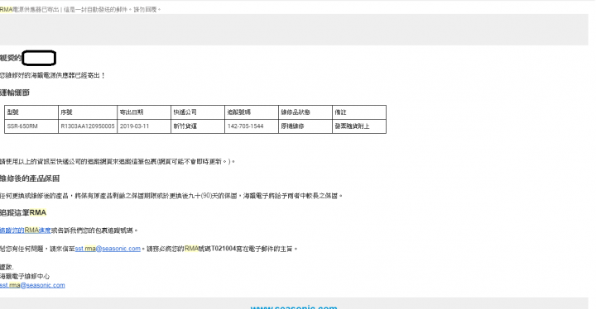The width and height of the screenshot is (596, 309).
Task: Click the 序號 column header
Action: 88,112
